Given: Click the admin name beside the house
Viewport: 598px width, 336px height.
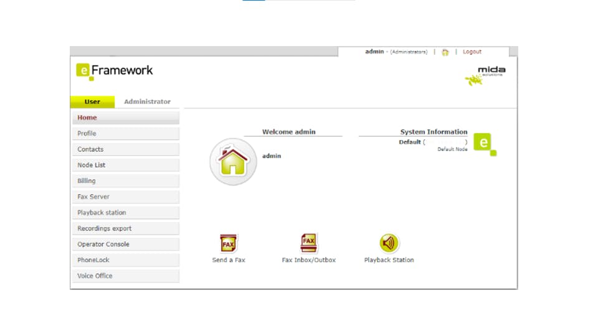Looking at the screenshot, I should click(272, 156).
